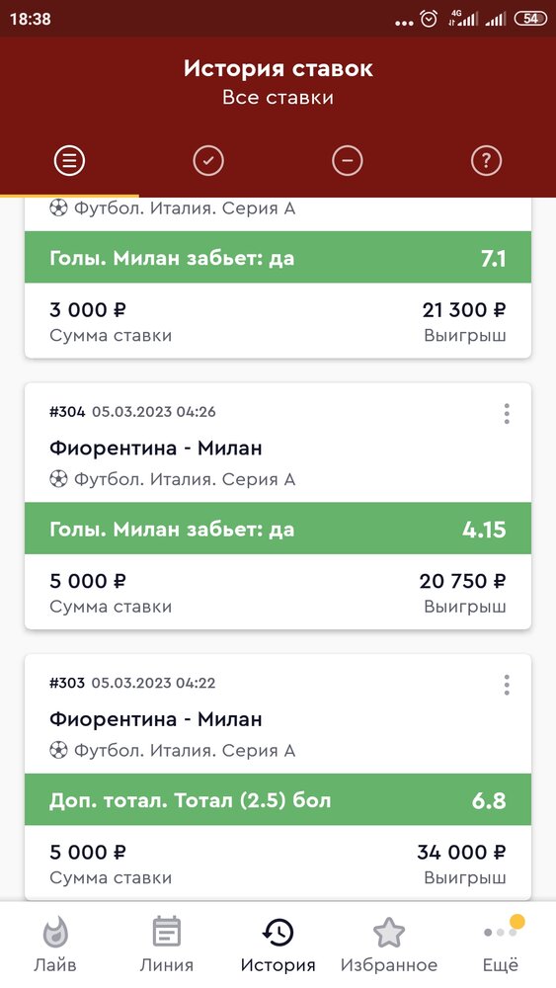Tap Фиорентина - Милан title in bet #303
Viewport: 556px width, 988px height.
(155, 719)
